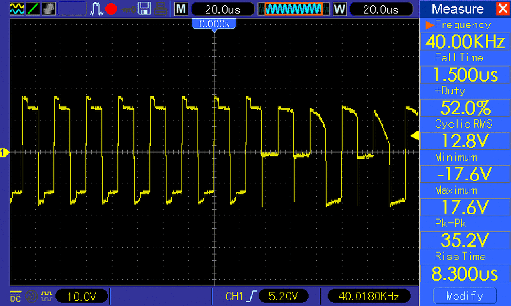
Task: Click the floppy disk save icon
Action: [x=144, y=8]
